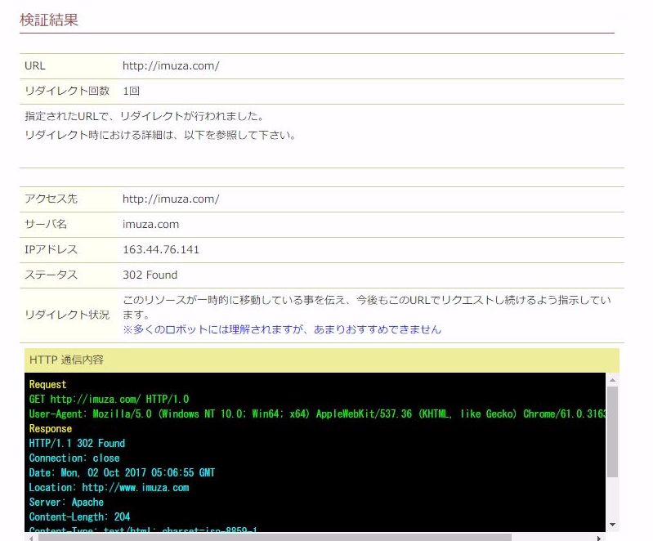Image resolution: width=653 pixels, height=541 pixels.
Task: Click the URL label in first table
Action: 35,66
